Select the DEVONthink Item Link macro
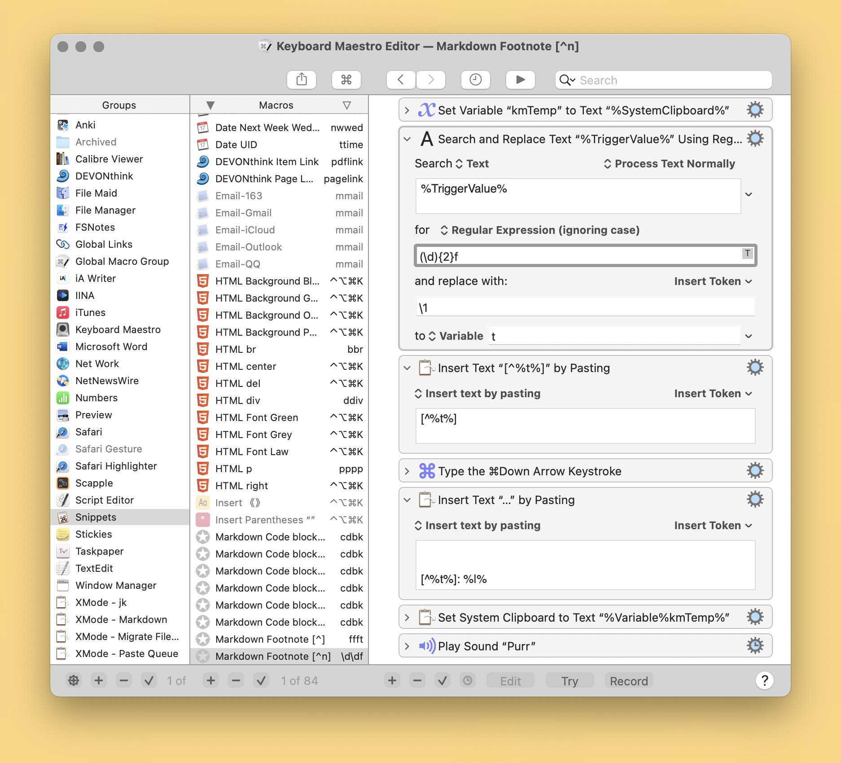This screenshot has width=841, height=763. coord(279,162)
